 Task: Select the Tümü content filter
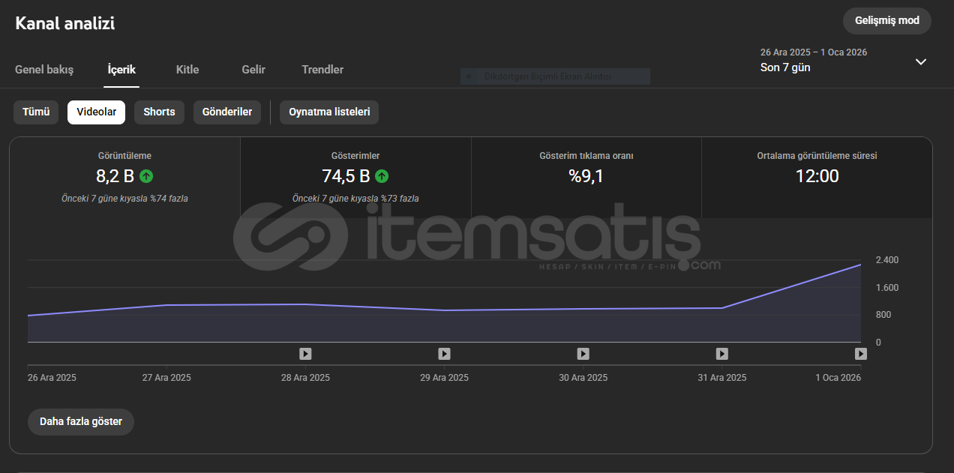[x=36, y=112]
